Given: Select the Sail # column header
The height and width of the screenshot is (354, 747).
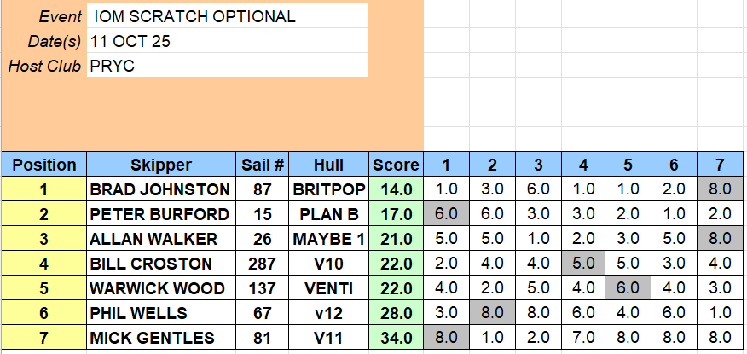Looking at the screenshot, I should pos(262,165).
